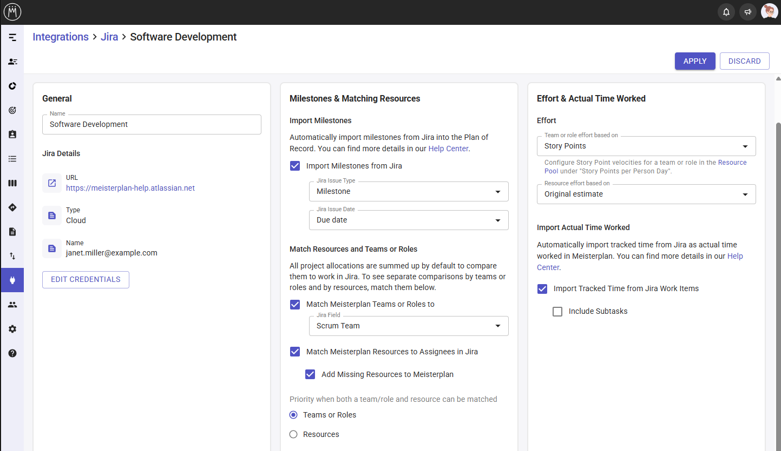781x451 pixels.
Task: Open the up-down arrows sidebar icon
Action: [x=12, y=256]
